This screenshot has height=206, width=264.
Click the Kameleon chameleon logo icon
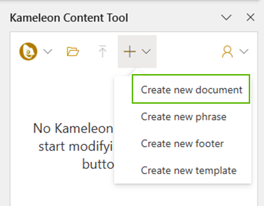pyautogui.click(x=28, y=52)
